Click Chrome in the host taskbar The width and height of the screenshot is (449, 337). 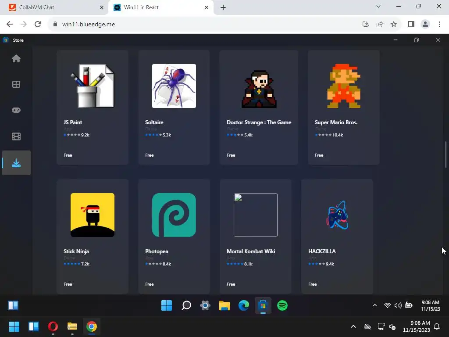[92, 326]
